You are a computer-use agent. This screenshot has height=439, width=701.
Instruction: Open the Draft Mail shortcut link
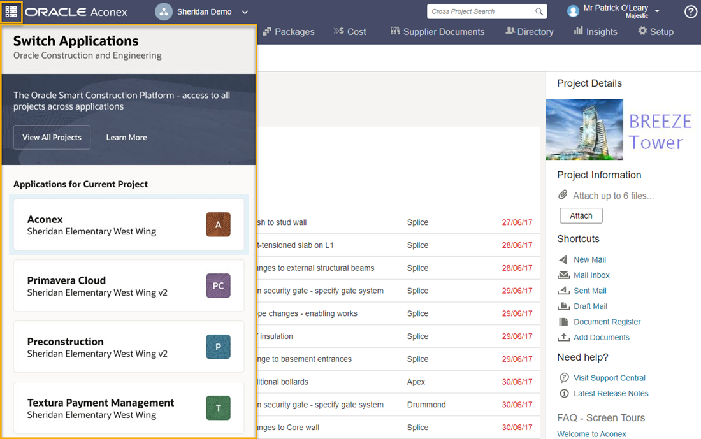coord(591,306)
